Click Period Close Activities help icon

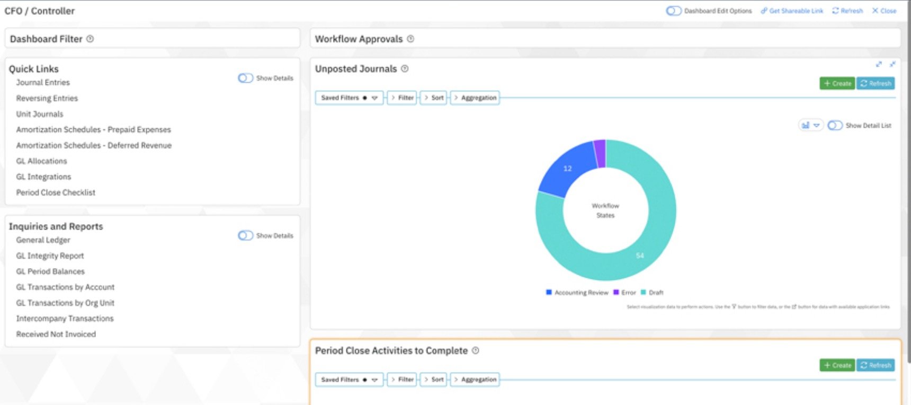(476, 350)
